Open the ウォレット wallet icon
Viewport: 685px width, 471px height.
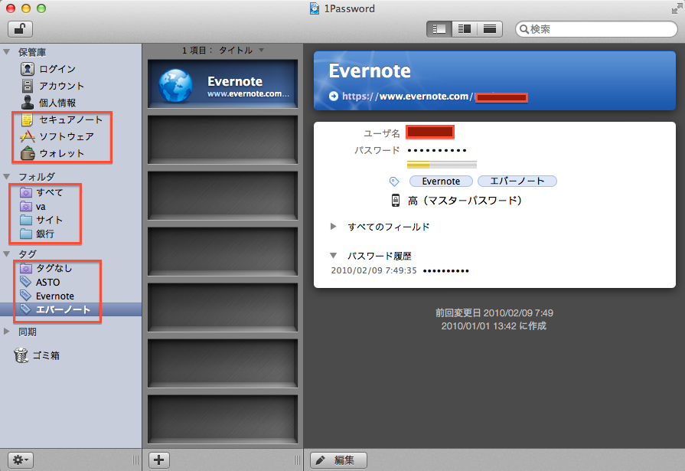click(x=27, y=153)
